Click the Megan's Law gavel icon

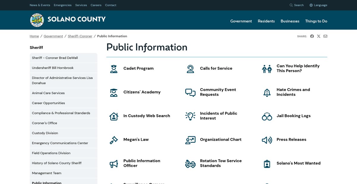coord(114,140)
